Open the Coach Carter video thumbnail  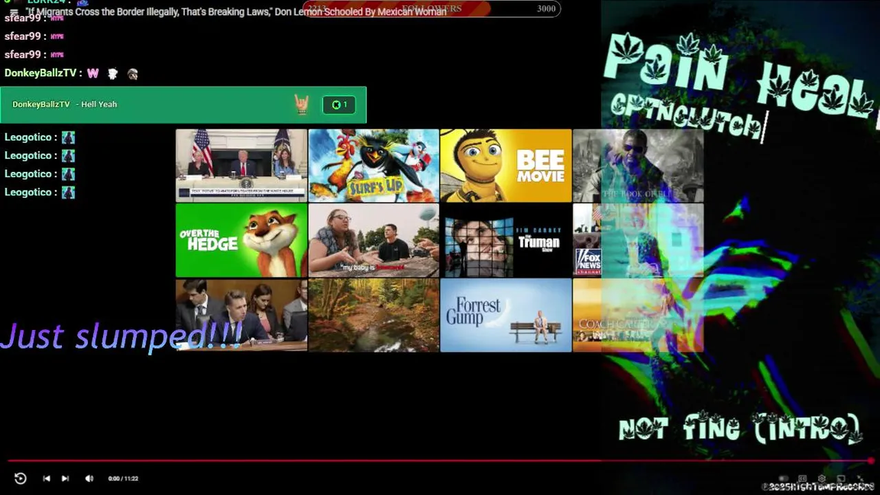point(638,315)
